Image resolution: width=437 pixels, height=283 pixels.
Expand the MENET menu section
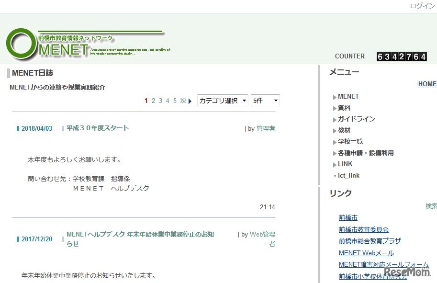tap(347, 96)
